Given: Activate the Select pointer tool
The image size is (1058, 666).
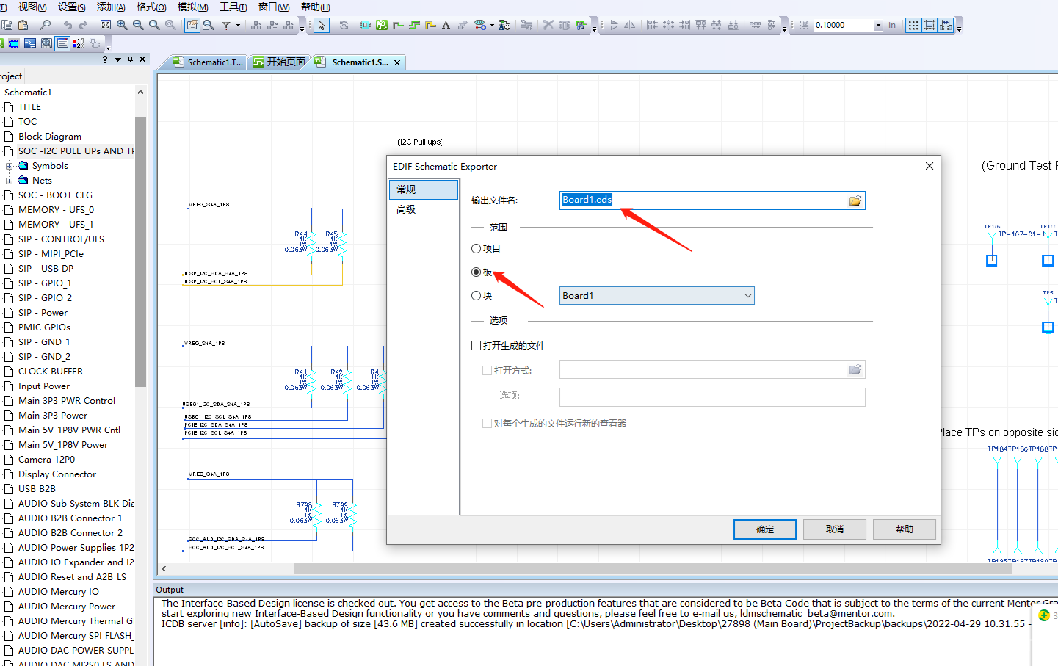Looking at the screenshot, I should (x=322, y=25).
